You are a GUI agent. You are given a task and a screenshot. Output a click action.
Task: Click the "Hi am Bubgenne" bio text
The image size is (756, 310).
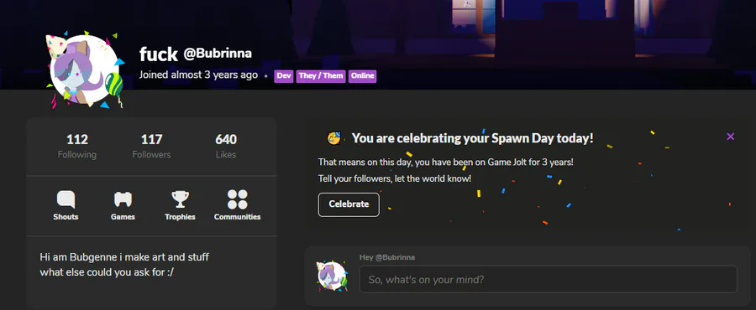(x=124, y=257)
